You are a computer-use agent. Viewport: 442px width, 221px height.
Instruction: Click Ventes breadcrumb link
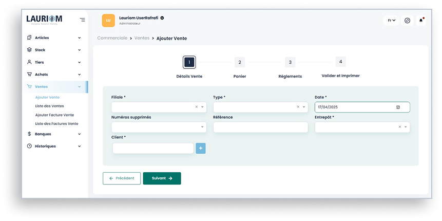[142, 38]
